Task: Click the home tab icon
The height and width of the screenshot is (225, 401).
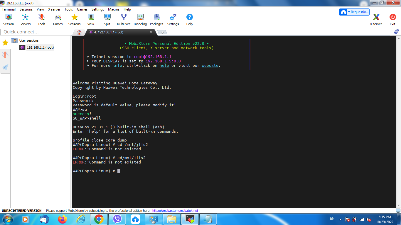Action: [79, 32]
